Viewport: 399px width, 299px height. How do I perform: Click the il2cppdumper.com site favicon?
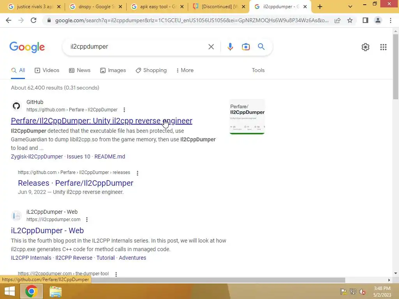(x=16, y=216)
